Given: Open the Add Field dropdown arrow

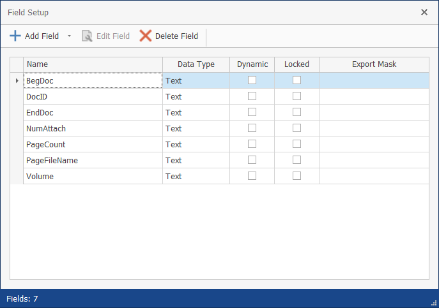Looking at the screenshot, I should [69, 36].
